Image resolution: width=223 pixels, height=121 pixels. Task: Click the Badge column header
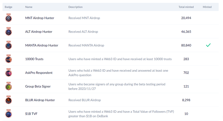point(9,7)
